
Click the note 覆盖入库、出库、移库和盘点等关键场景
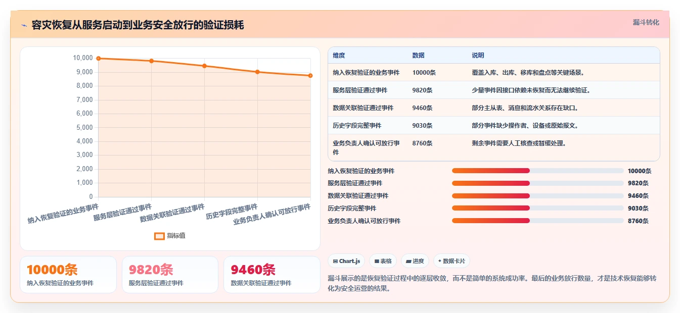pos(528,72)
